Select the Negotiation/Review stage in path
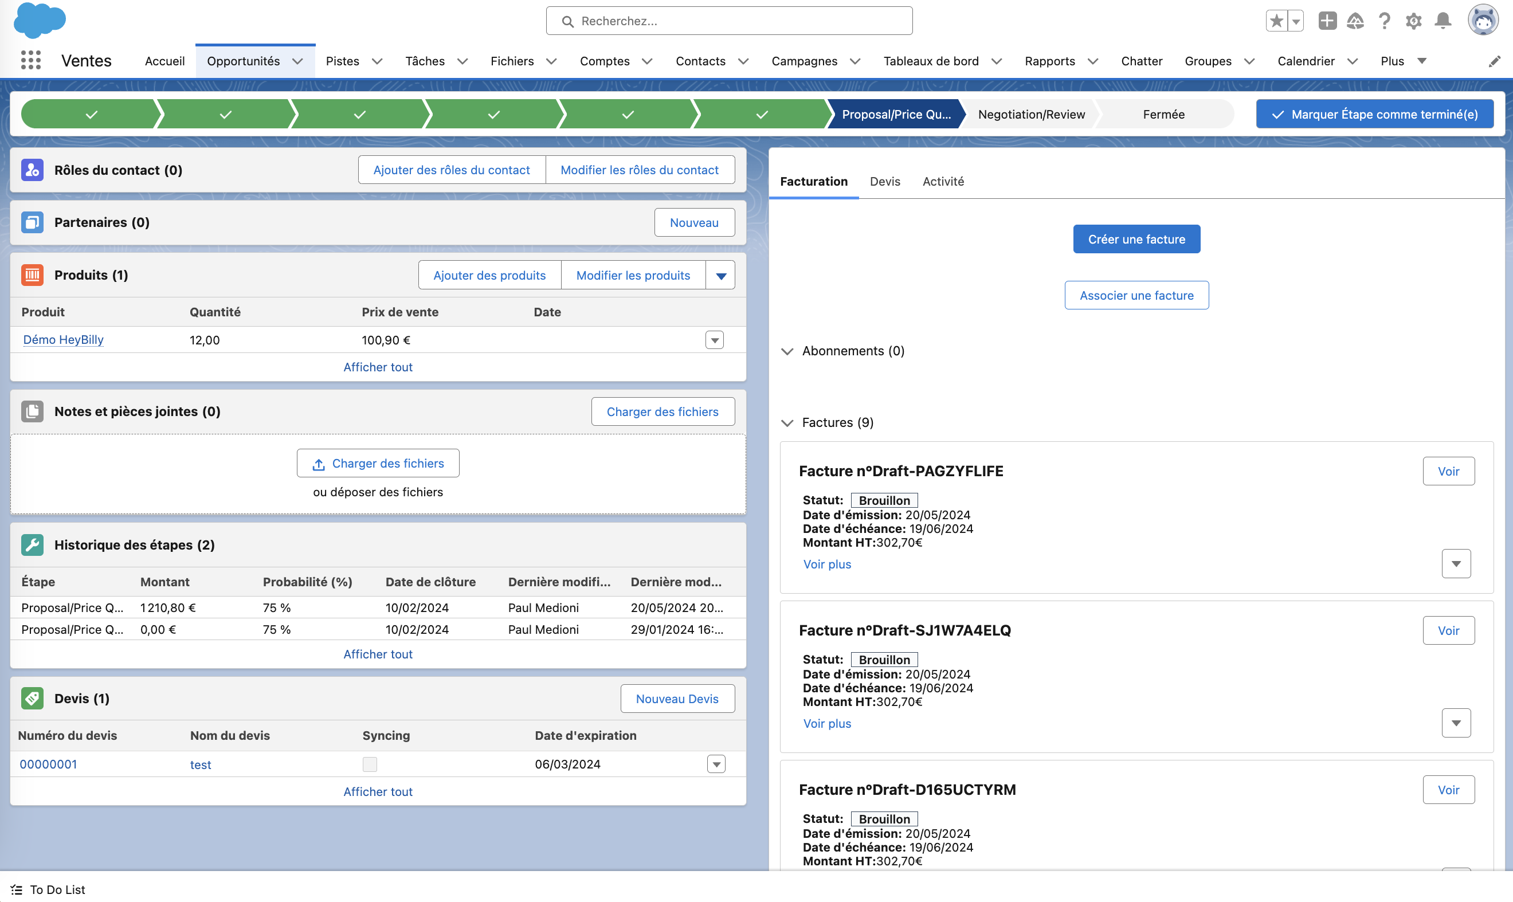 pyautogui.click(x=1031, y=114)
